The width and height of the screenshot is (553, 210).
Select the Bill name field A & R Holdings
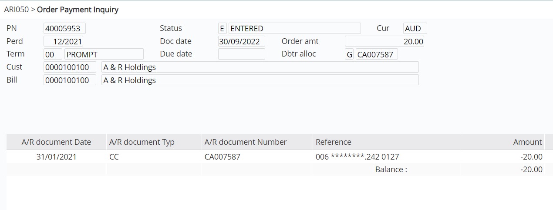(260, 80)
